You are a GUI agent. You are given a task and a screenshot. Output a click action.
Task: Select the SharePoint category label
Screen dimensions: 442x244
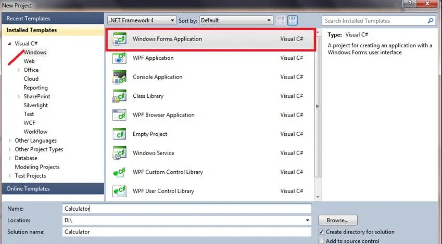pyautogui.click(x=36, y=96)
